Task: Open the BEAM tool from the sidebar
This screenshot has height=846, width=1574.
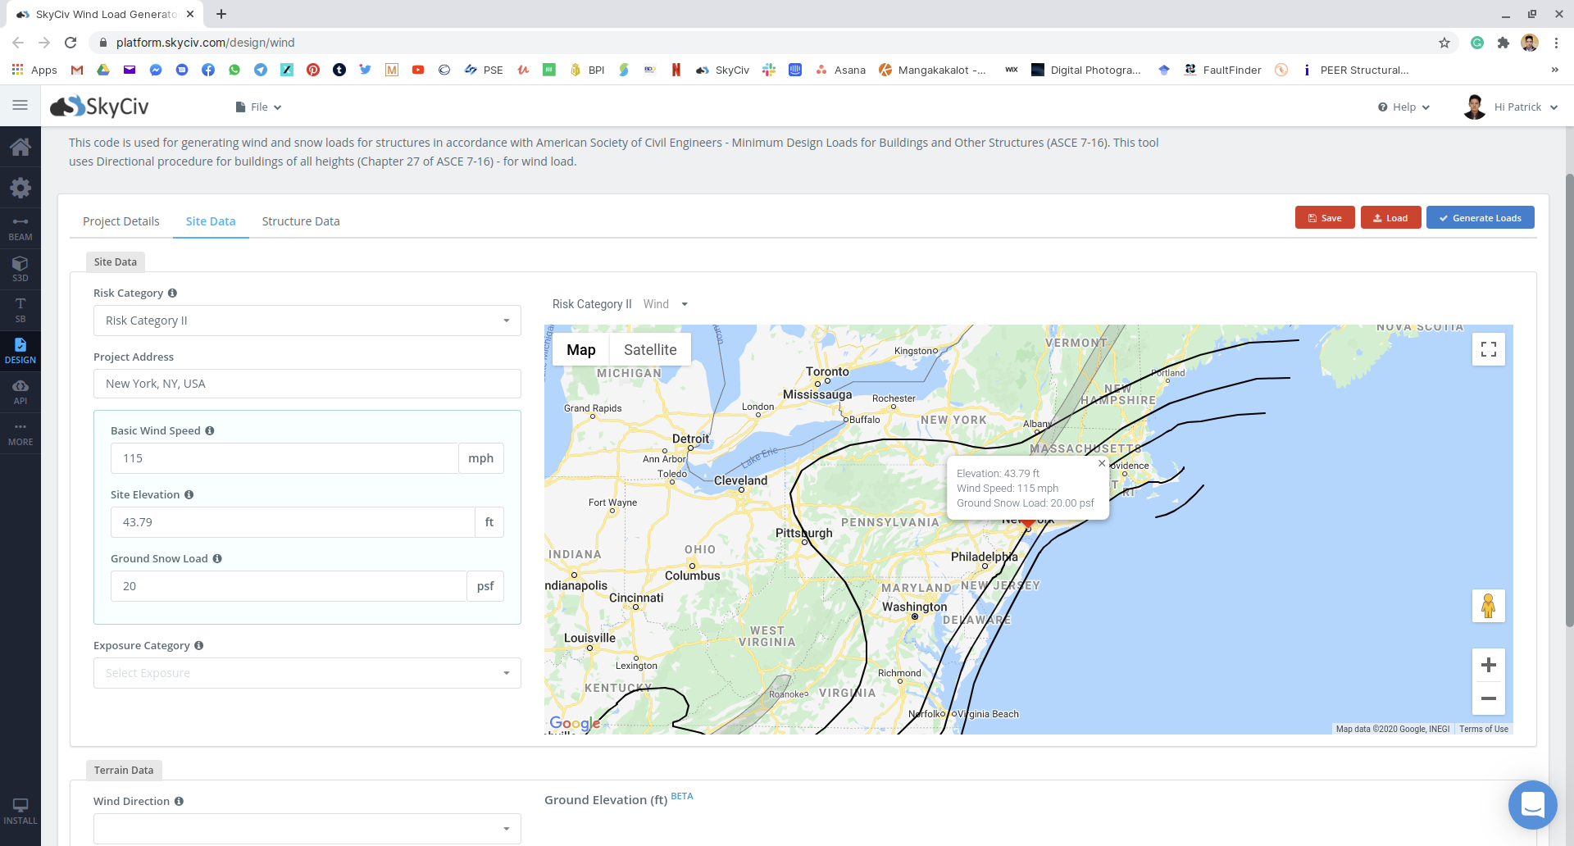Action: [20, 225]
